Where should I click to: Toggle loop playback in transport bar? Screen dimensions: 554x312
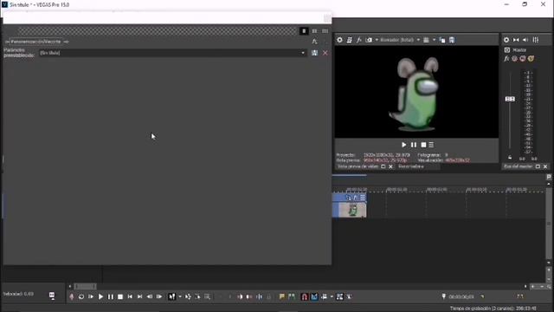pos(81,296)
